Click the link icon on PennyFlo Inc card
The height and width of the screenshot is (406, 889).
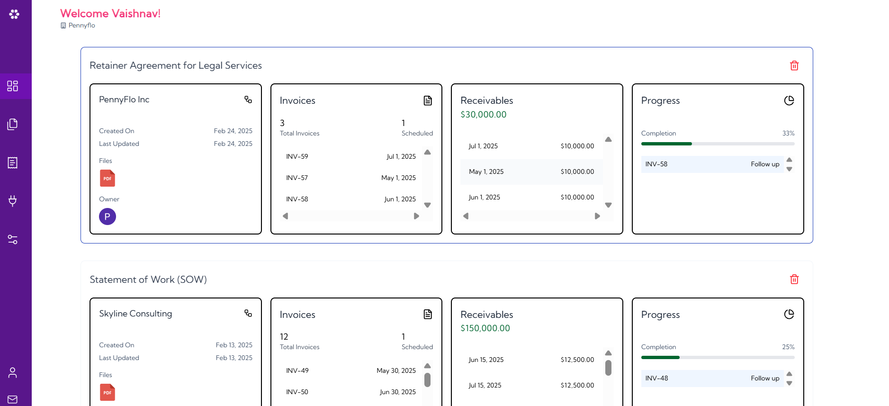(248, 99)
